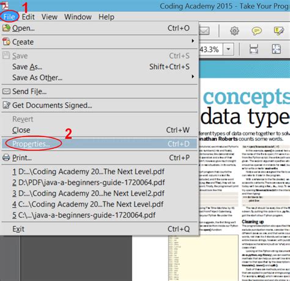The height and width of the screenshot is (281, 290).
Task: Click the Cleaning up heading in document
Action: (x=253, y=222)
